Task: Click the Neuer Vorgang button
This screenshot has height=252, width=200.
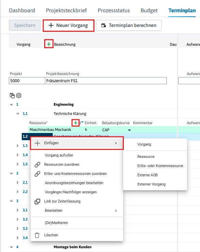Action: point(69,25)
